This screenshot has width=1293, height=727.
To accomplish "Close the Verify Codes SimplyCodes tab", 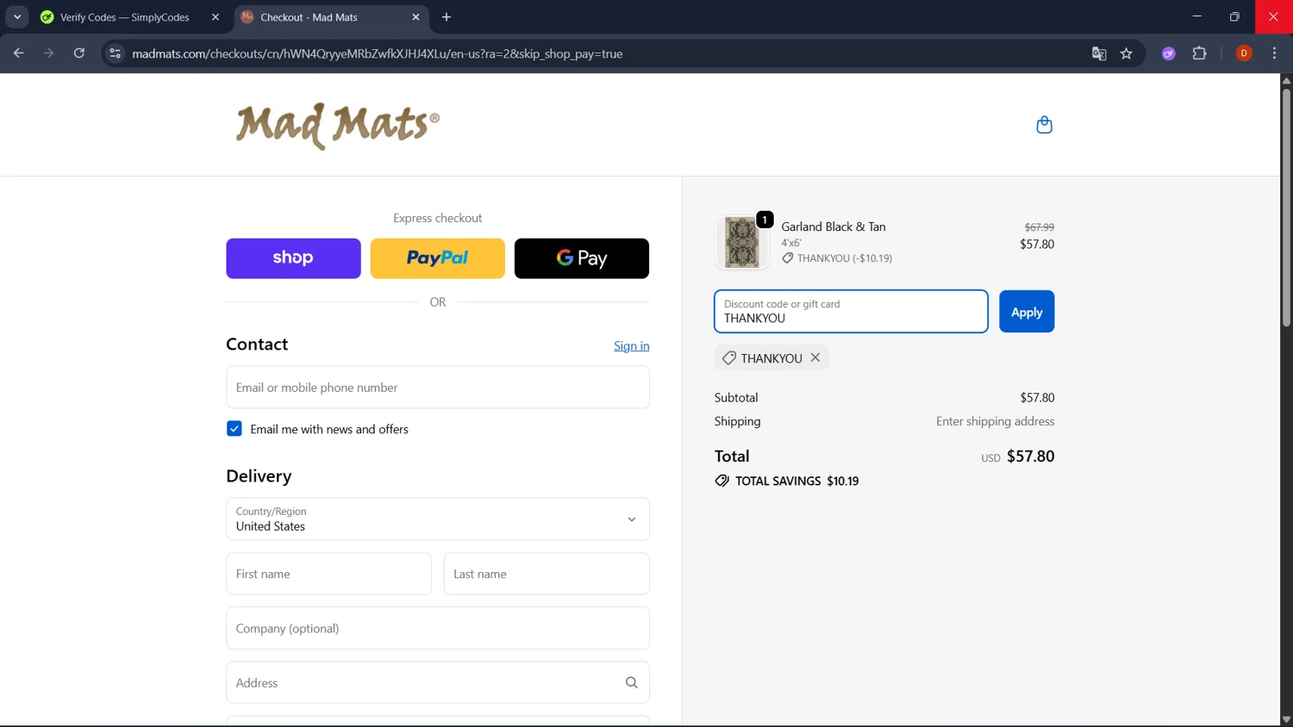I will click(215, 17).
